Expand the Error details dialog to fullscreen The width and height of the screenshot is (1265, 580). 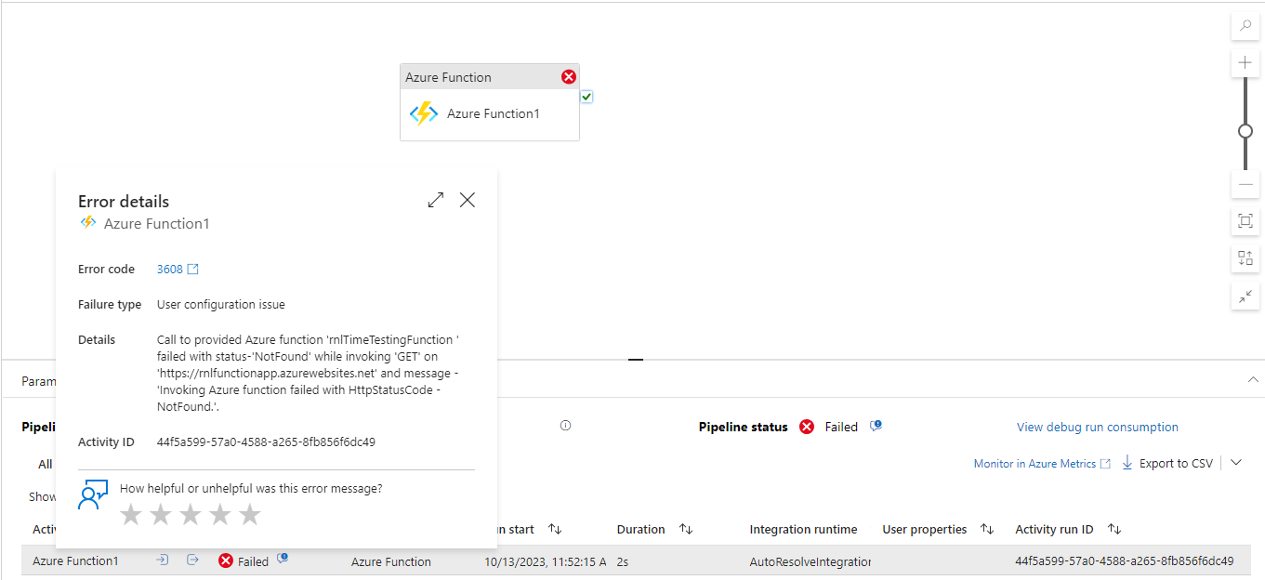click(x=435, y=200)
